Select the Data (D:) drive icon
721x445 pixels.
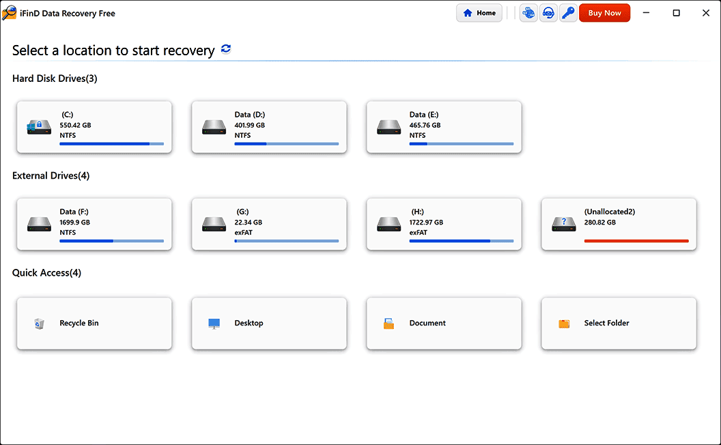click(214, 128)
